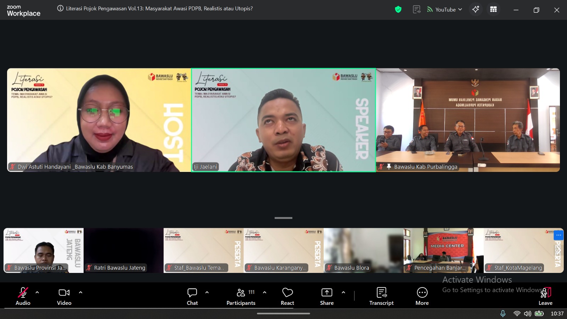Click the Iji Jaelani name label
The width and height of the screenshot is (567, 319).
(x=206, y=167)
